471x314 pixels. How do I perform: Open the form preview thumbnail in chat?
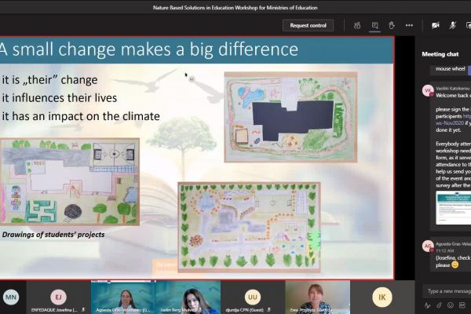click(453, 207)
